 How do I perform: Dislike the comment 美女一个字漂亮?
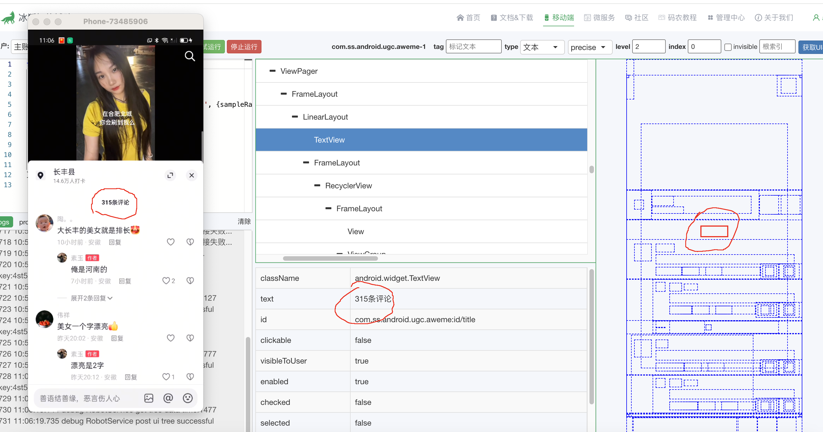(190, 338)
